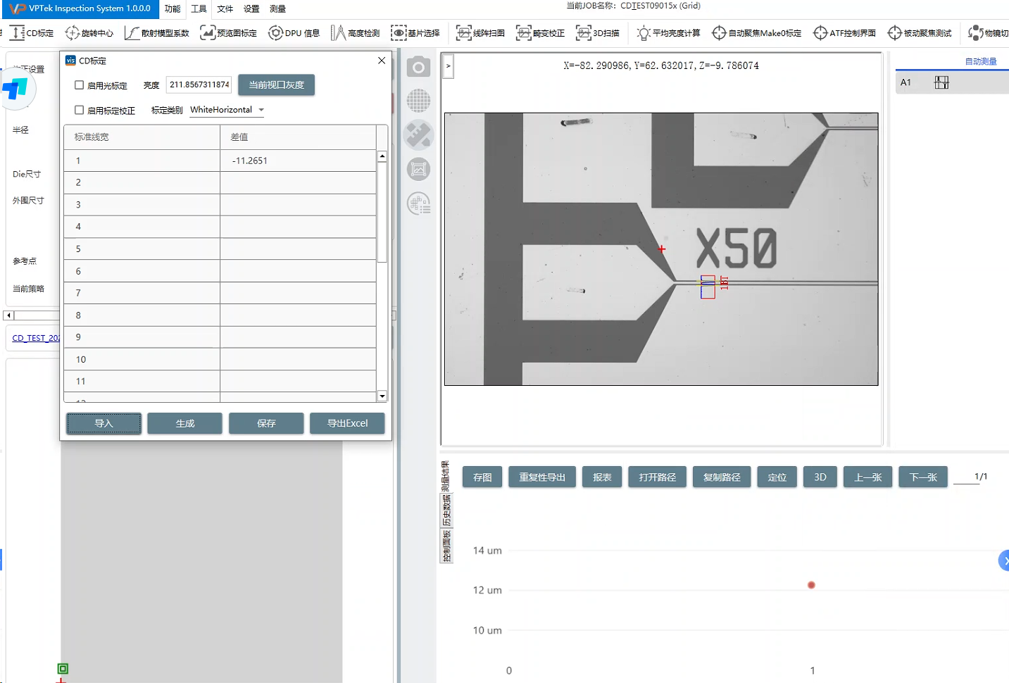Toggle the 启用标定校正 checkbox
1009x683 pixels.
coord(80,111)
